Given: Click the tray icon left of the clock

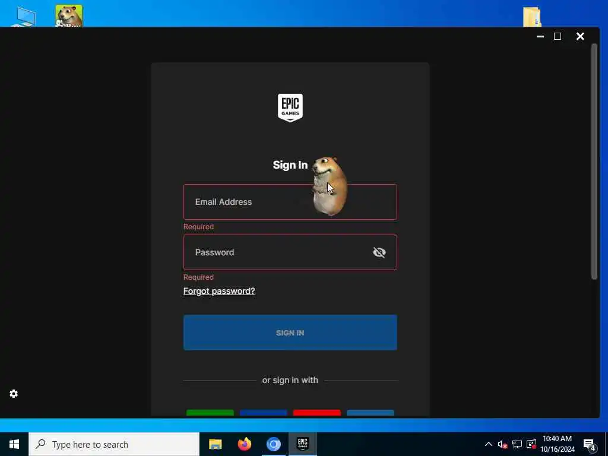Looking at the screenshot, I should pyautogui.click(x=531, y=444).
